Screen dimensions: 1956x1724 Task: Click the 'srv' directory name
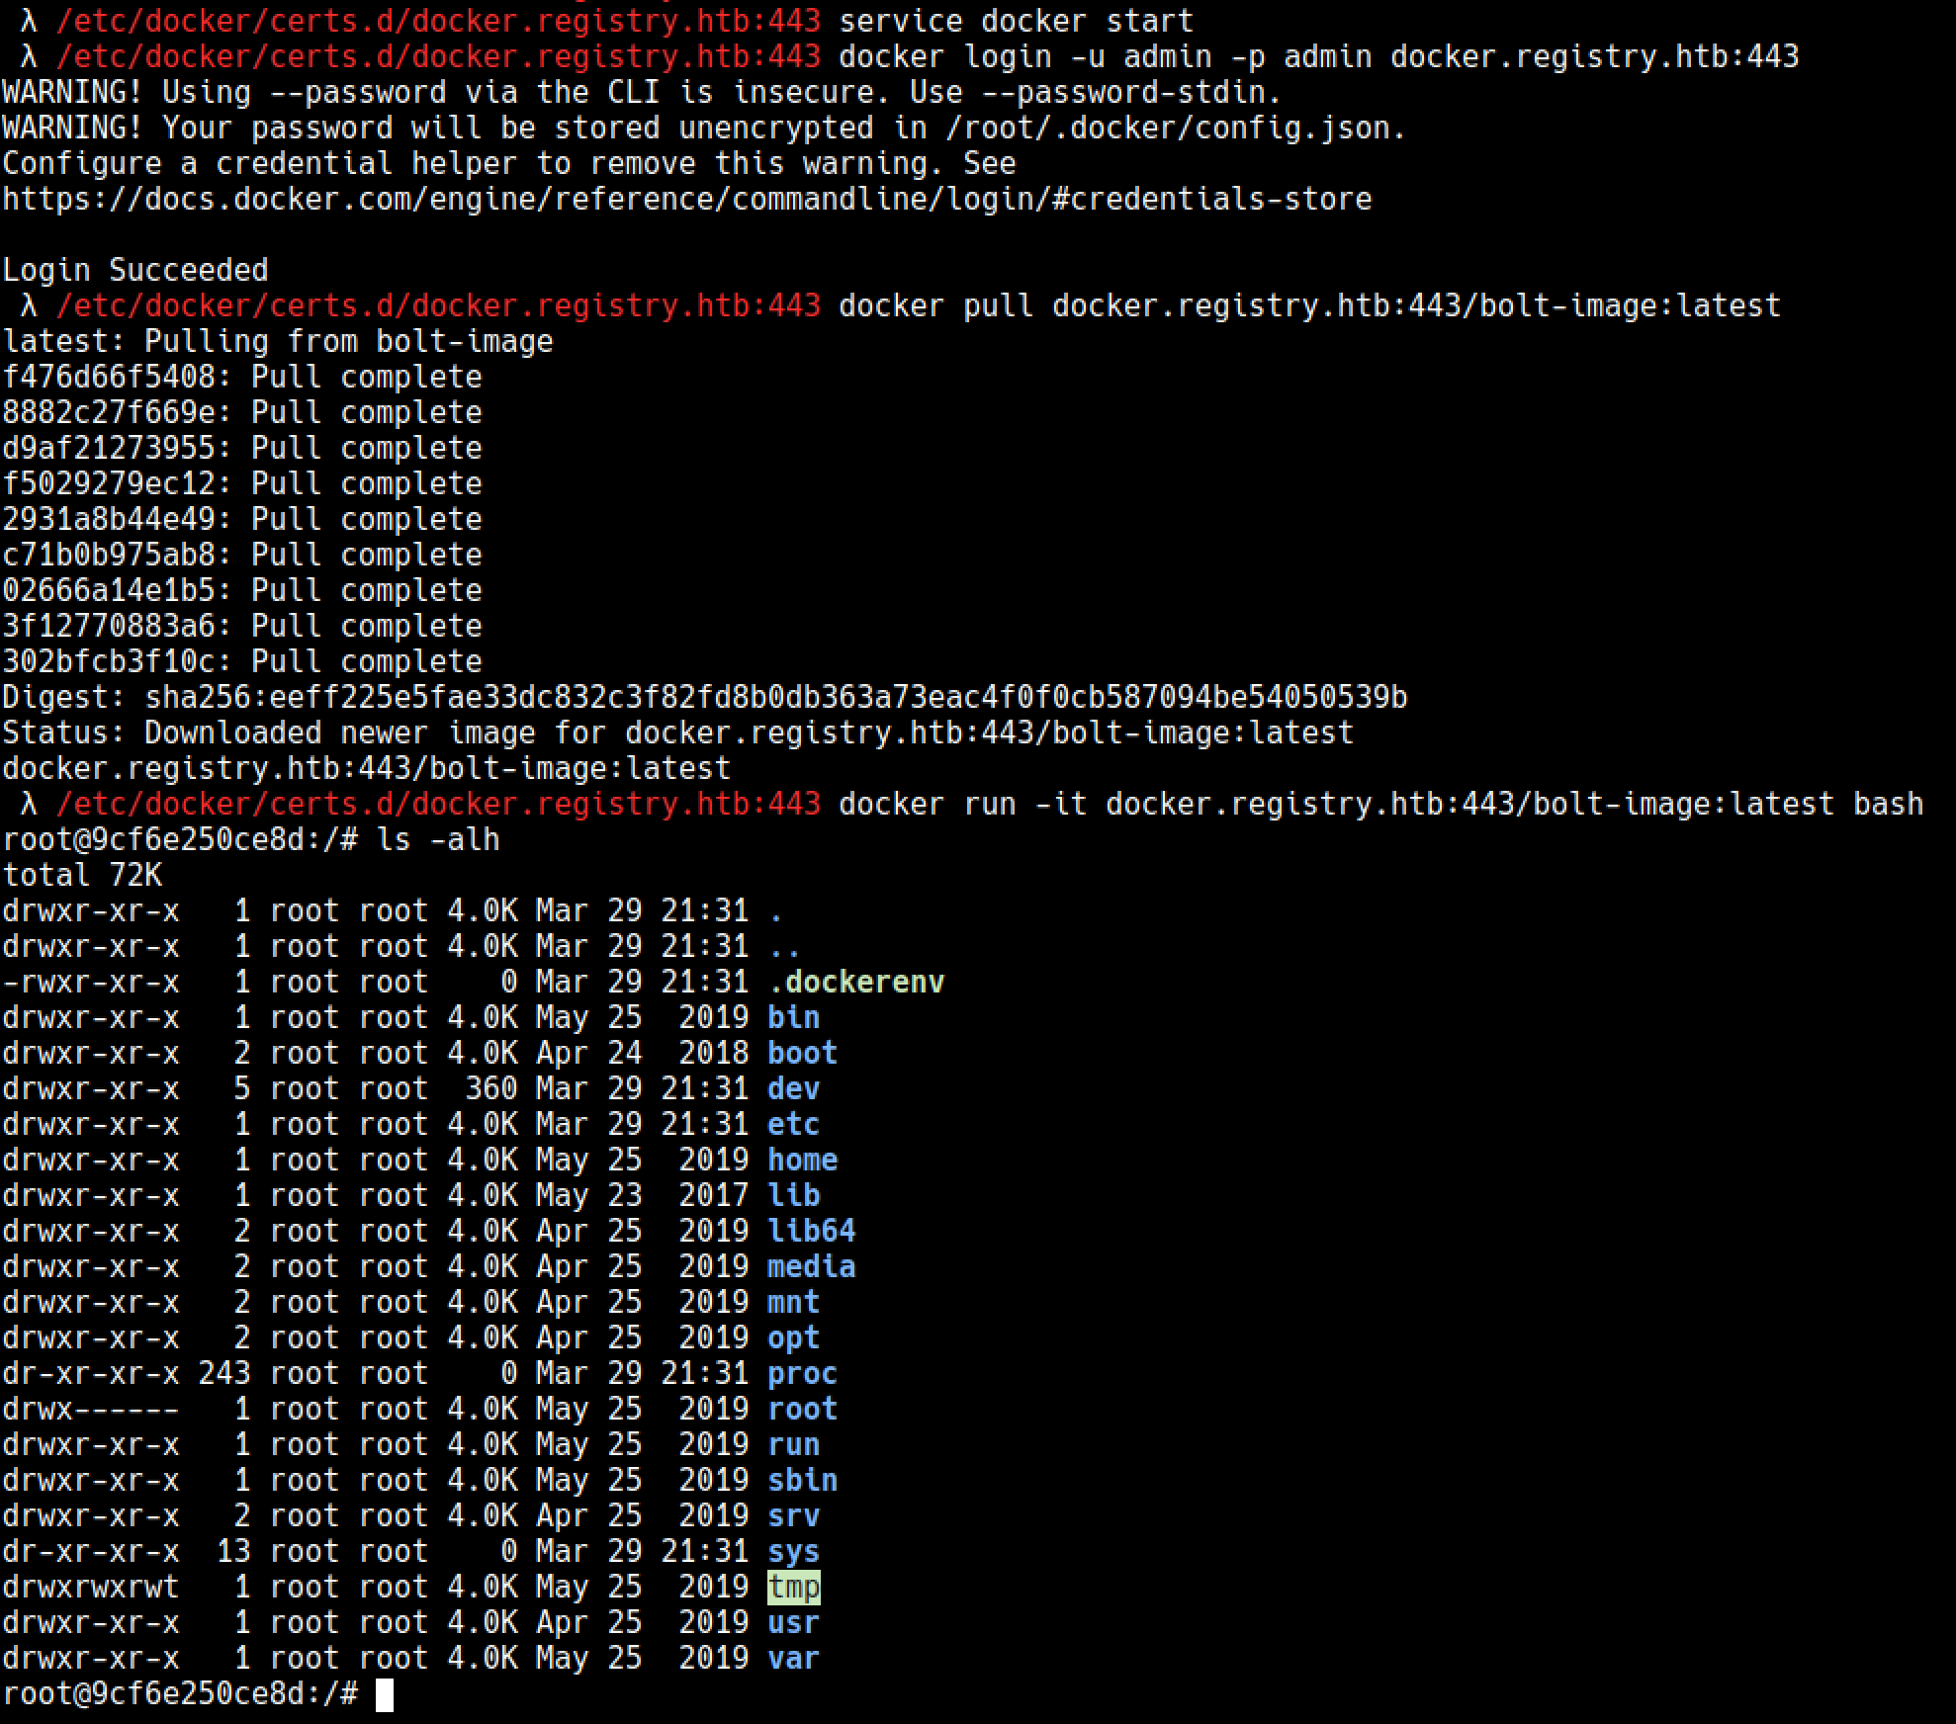click(794, 1515)
